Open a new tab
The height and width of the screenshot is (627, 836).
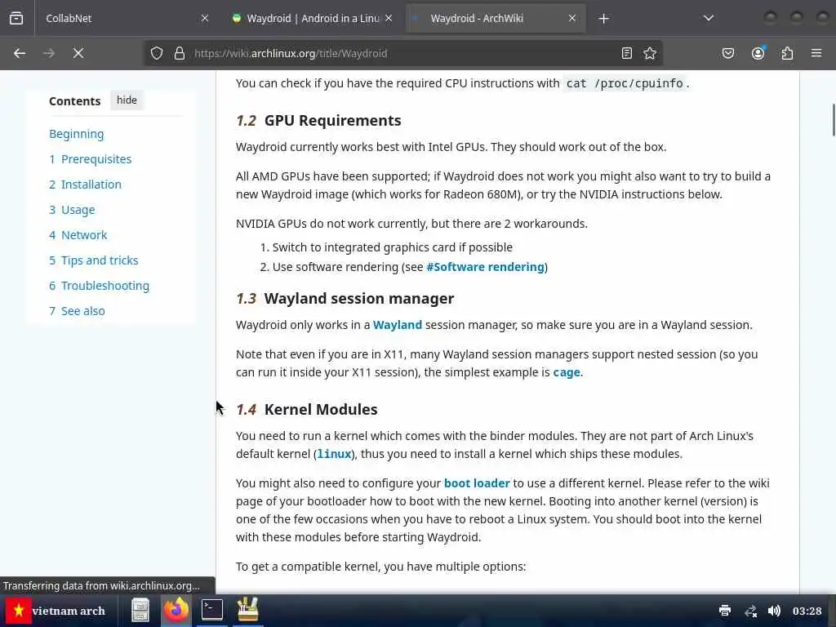pos(603,19)
